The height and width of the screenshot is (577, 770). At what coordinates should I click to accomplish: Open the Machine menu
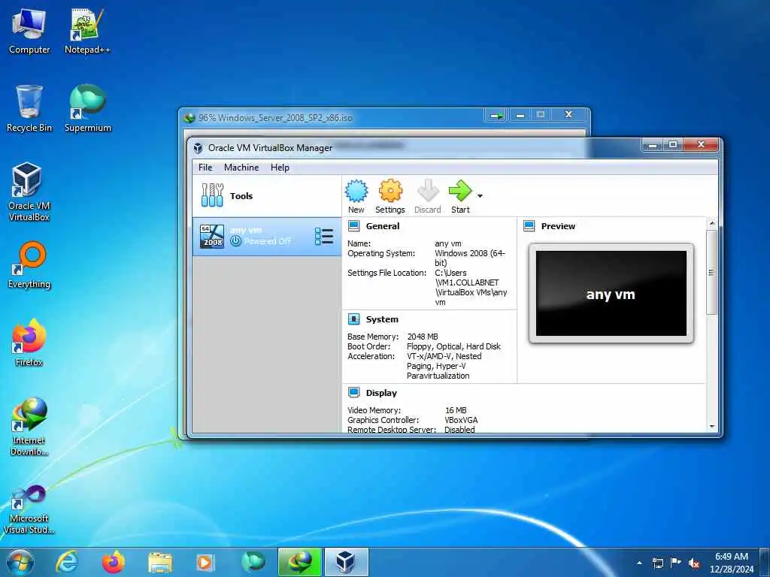tap(241, 168)
